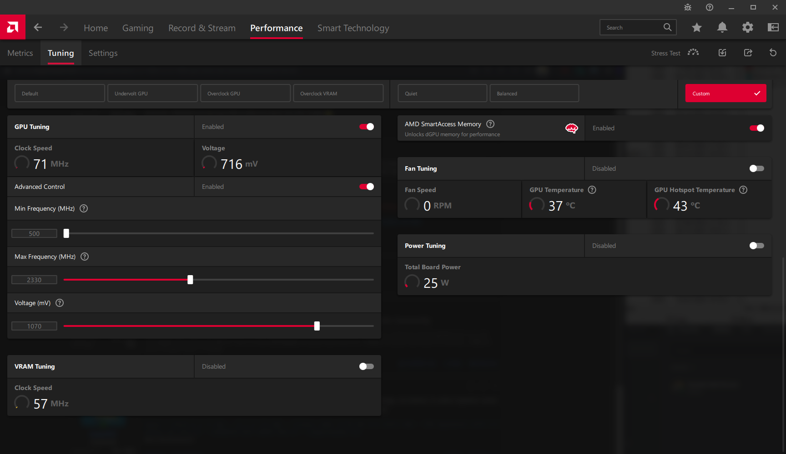
Task: Click the Min Frequency value field 500
Action: click(x=34, y=233)
